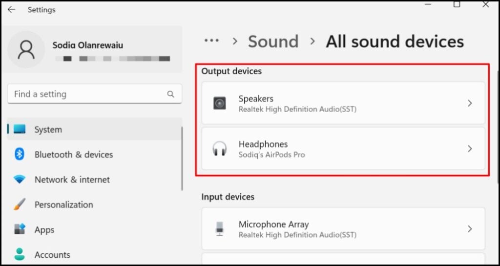Click the Speakers device icon
Image resolution: width=500 pixels, height=266 pixels.
220,103
